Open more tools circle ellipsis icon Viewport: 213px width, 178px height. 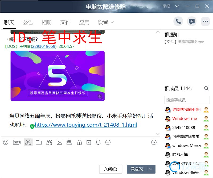[108, 142]
